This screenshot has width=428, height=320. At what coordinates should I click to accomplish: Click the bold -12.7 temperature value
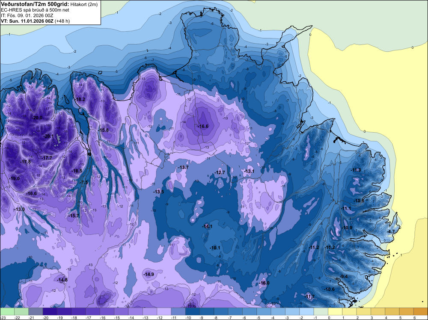click(220, 172)
